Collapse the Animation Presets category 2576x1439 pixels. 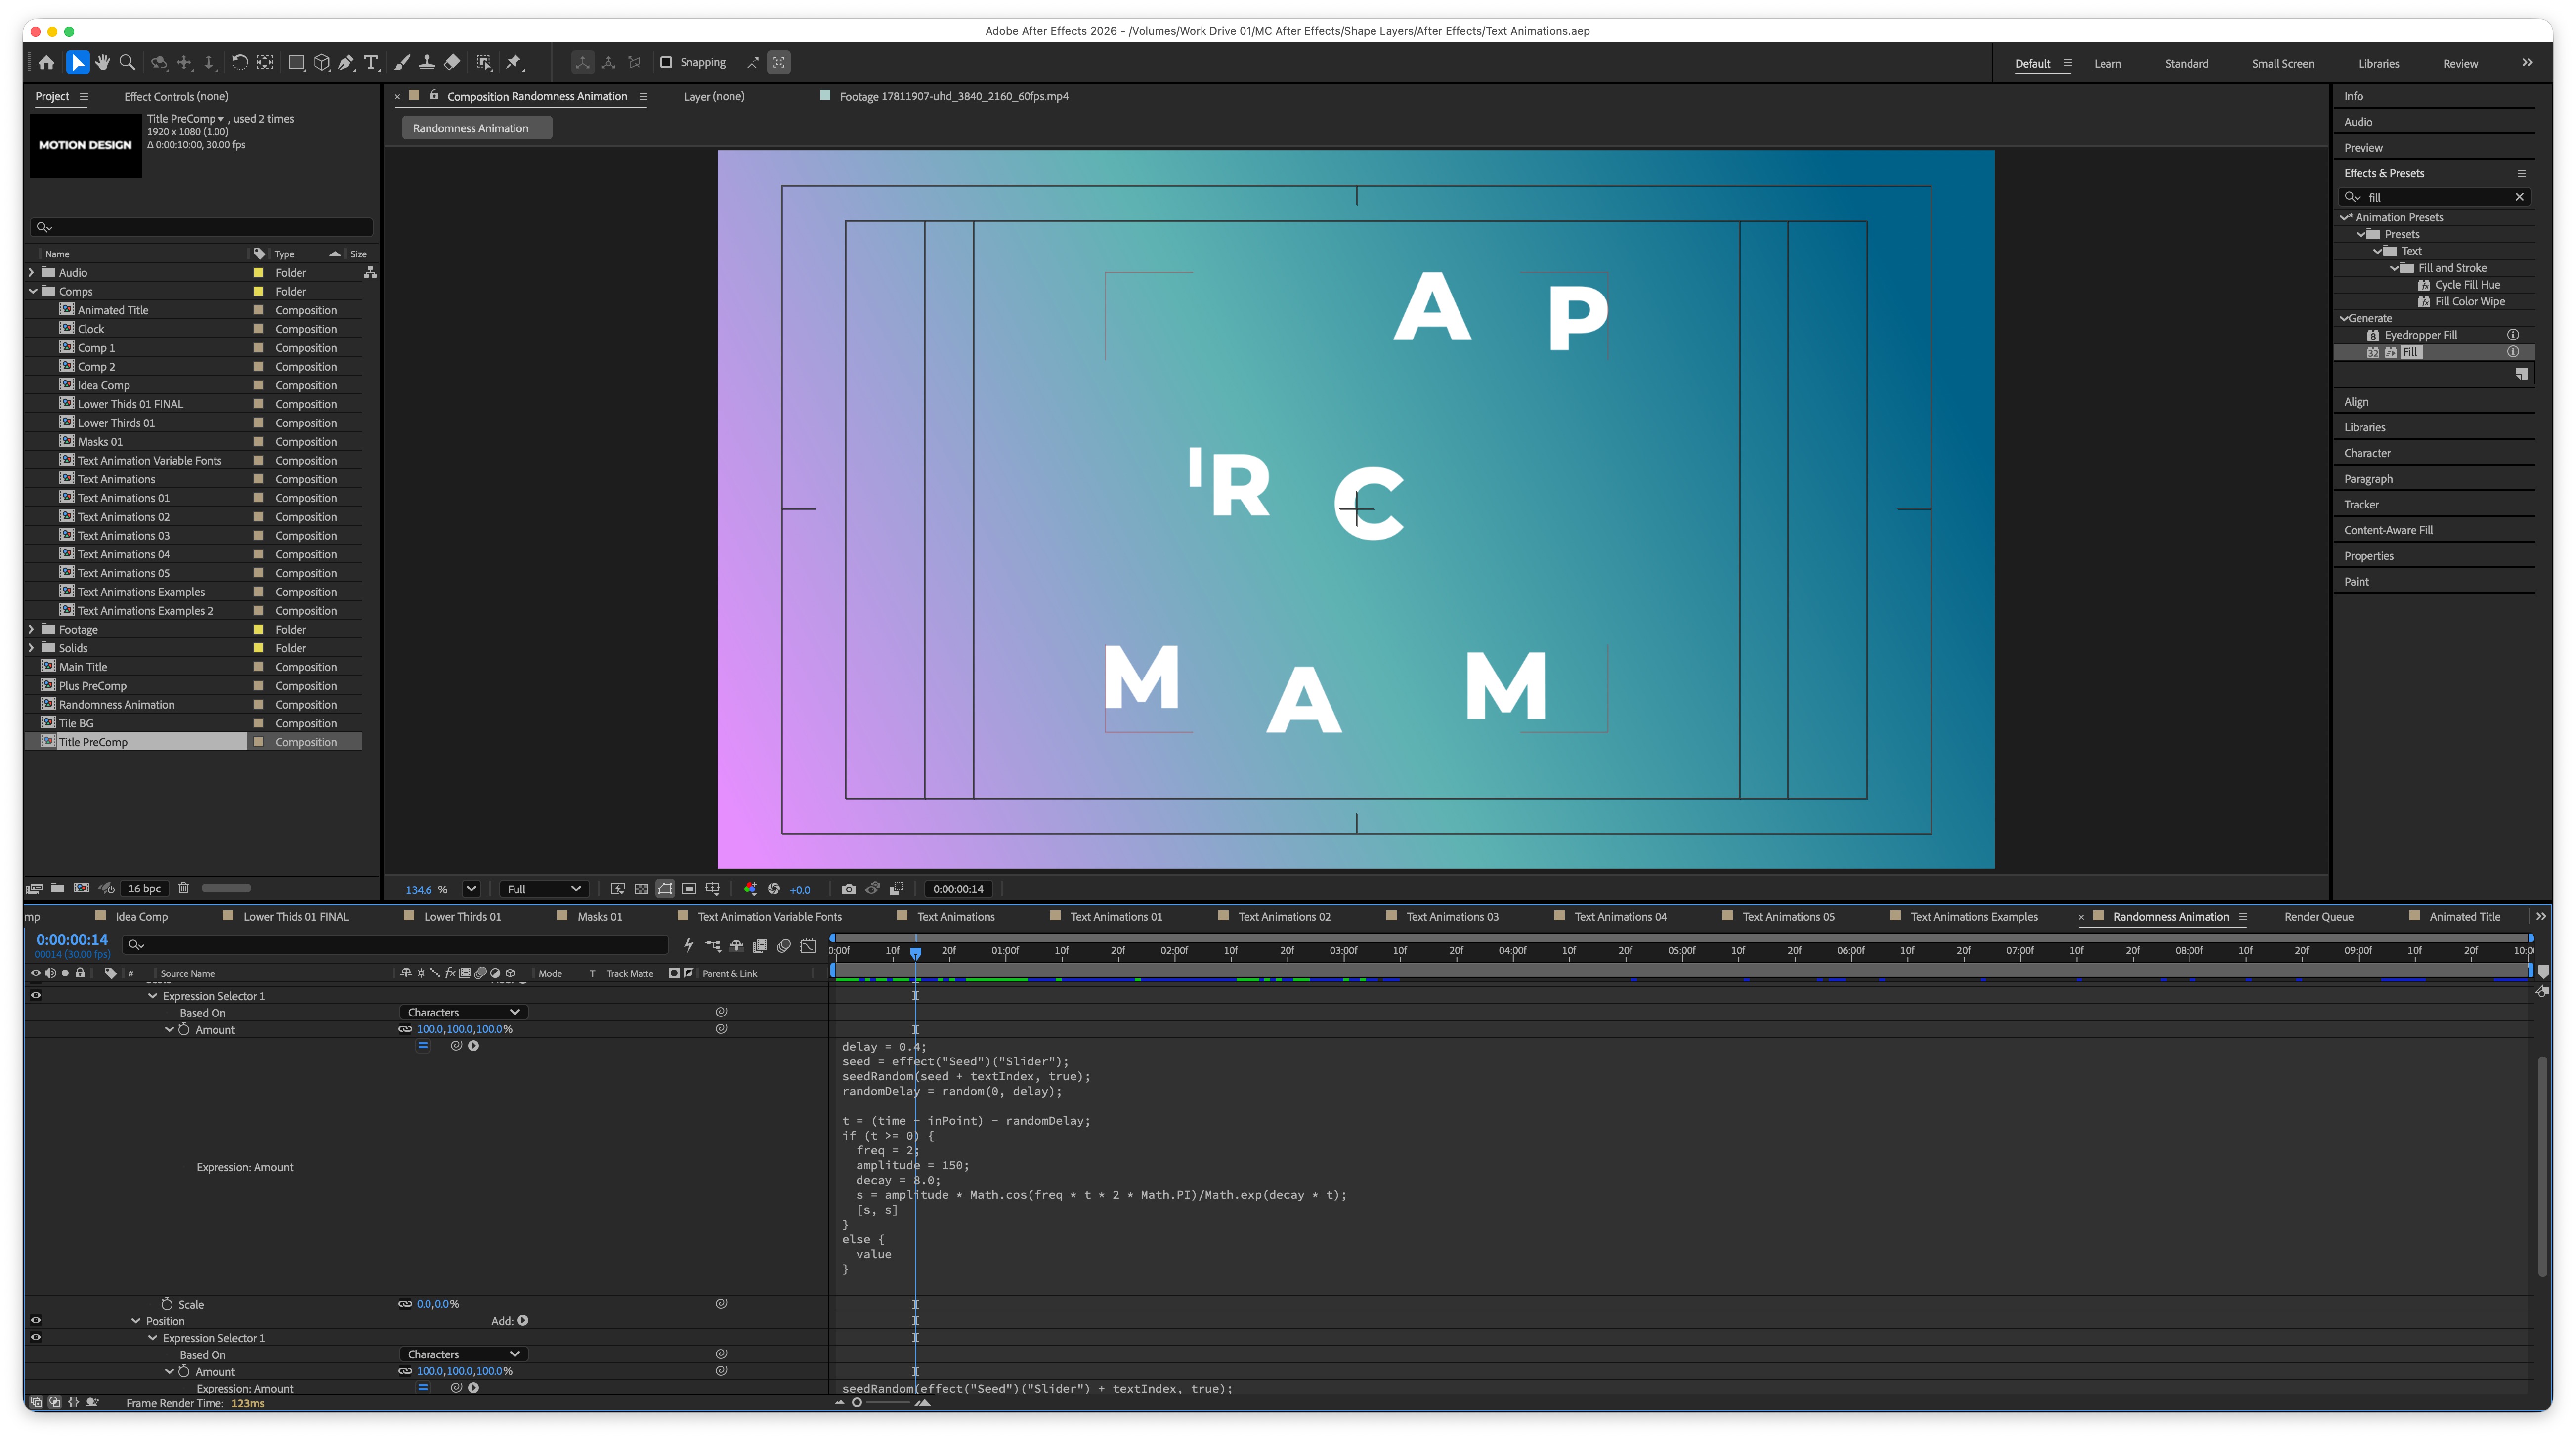pyautogui.click(x=2345, y=217)
